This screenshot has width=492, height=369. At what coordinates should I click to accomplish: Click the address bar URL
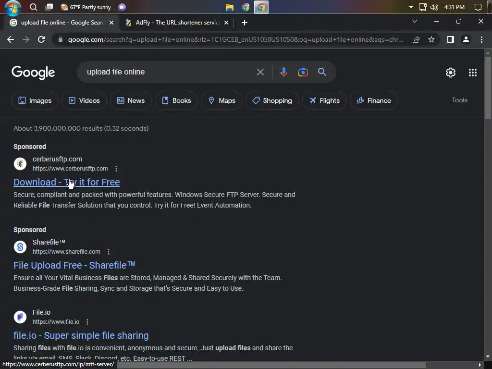[235, 39]
